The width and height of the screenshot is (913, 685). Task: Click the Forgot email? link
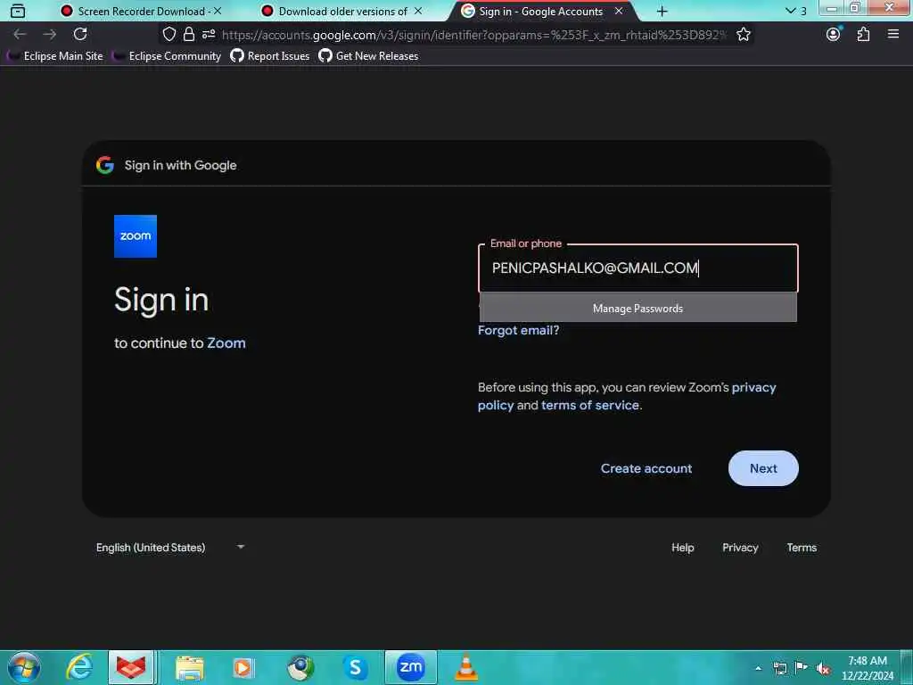(518, 330)
